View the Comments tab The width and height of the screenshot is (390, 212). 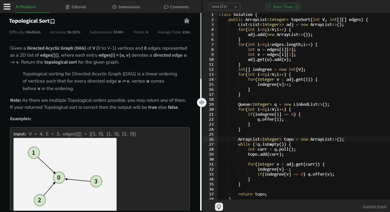tap(176, 7)
